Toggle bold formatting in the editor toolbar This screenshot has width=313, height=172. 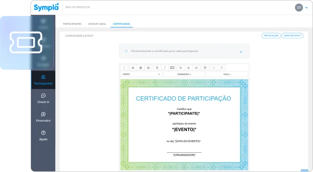[x=157, y=68]
